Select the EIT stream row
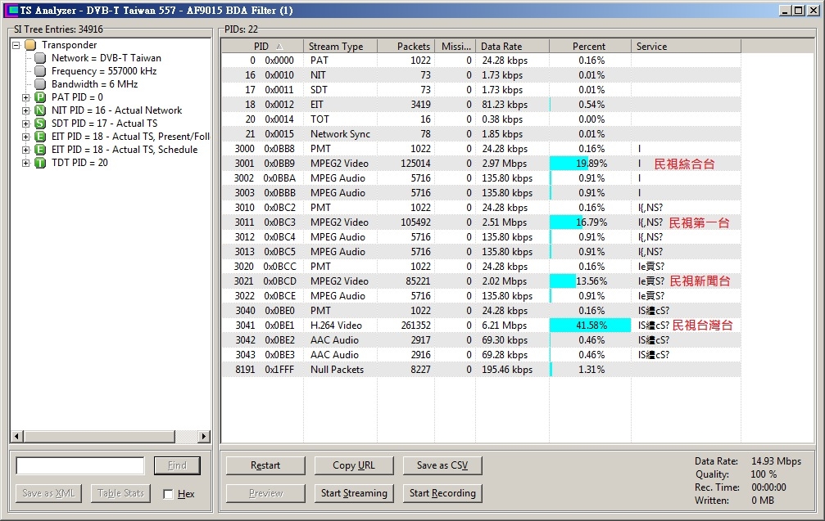825x521 pixels. pos(481,105)
